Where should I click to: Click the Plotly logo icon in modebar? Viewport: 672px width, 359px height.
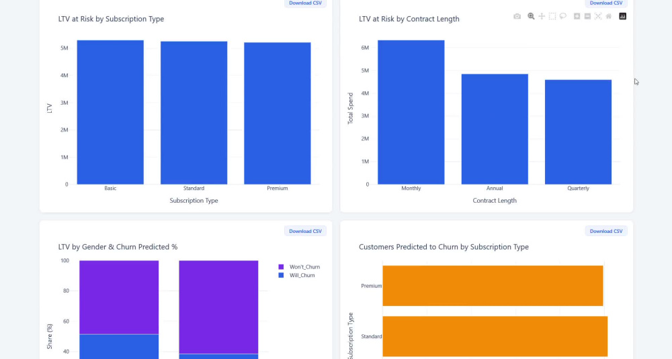(623, 16)
